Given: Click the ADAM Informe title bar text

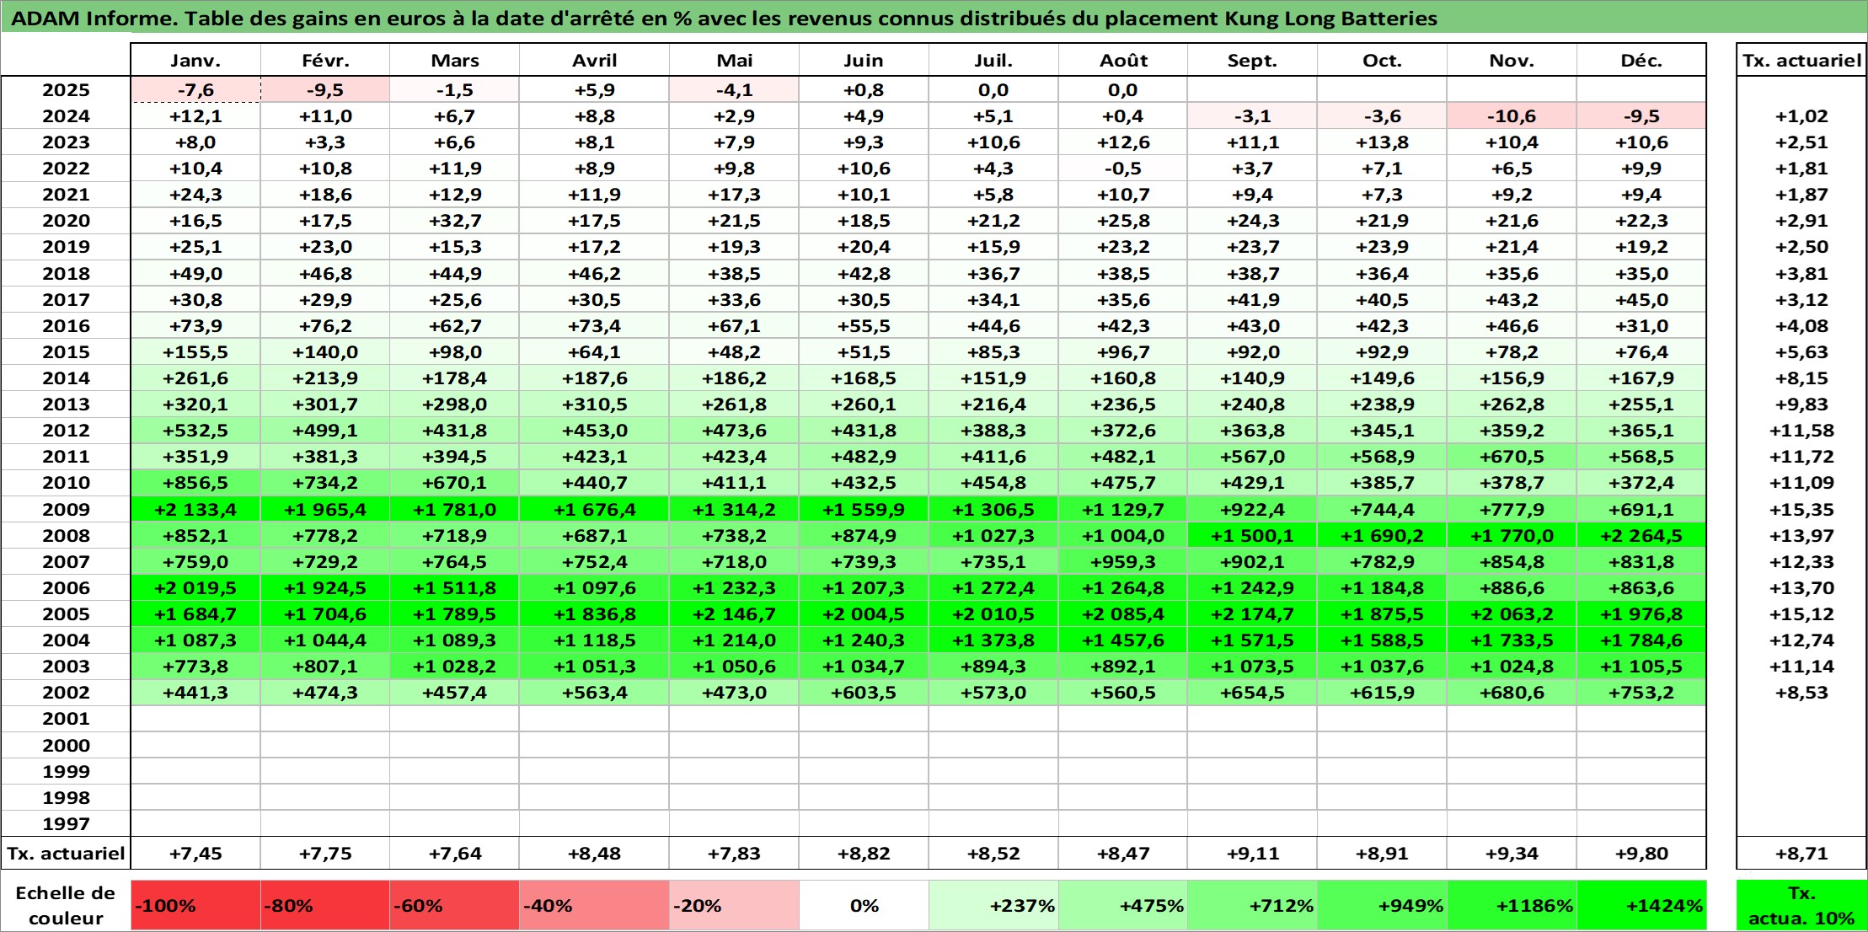Looking at the screenshot, I should (x=725, y=18).
